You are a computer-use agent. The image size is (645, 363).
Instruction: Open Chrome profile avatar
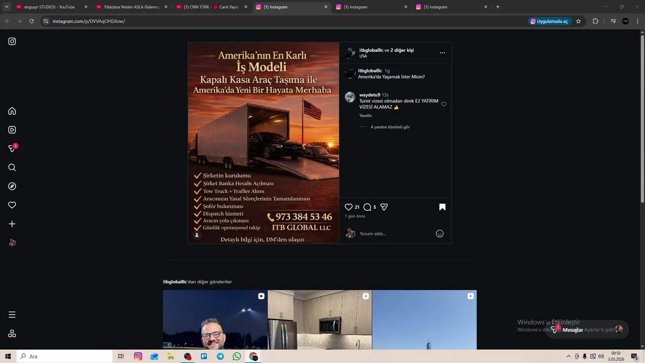(x=625, y=21)
